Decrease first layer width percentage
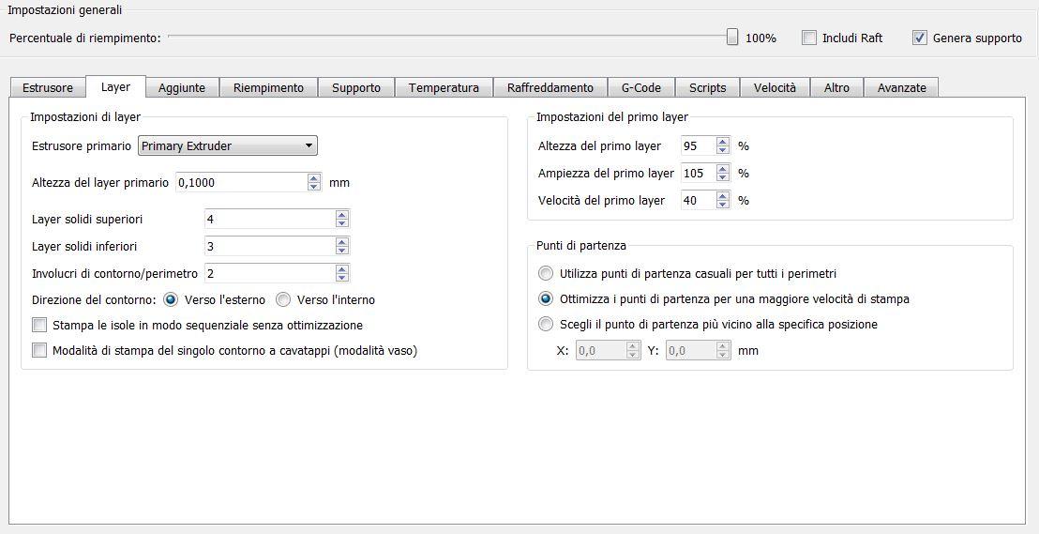Screen dimensions: 1039x534 pos(722,177)
